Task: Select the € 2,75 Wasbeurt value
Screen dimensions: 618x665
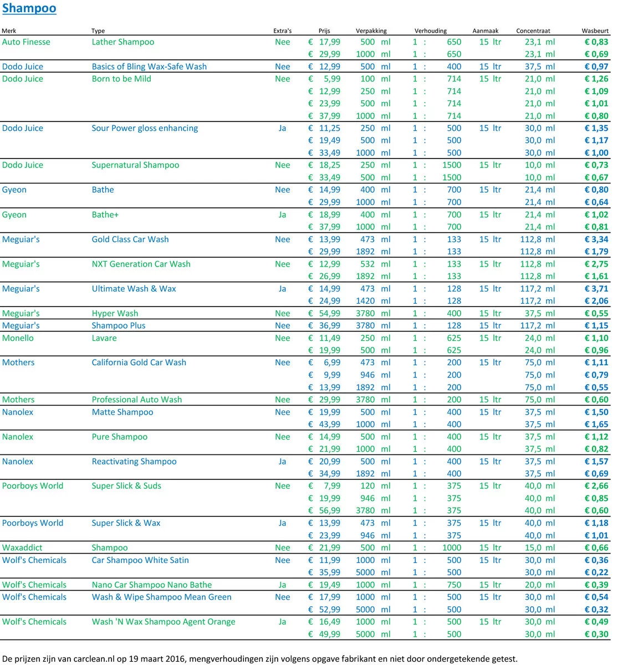Action: [596, 264]
